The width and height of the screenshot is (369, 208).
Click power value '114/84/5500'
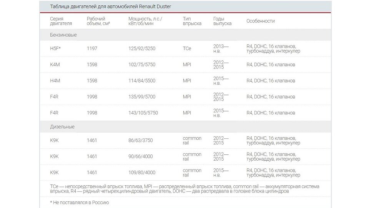pyautogui.click(x=142, y=81)
